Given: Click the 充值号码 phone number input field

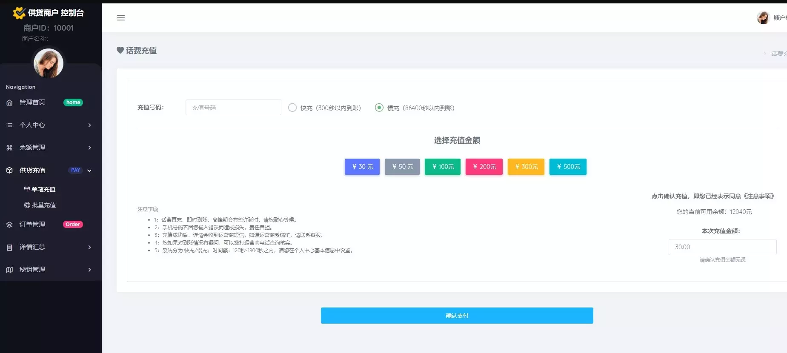Looking at the screenshot, I should click(233, 108).
